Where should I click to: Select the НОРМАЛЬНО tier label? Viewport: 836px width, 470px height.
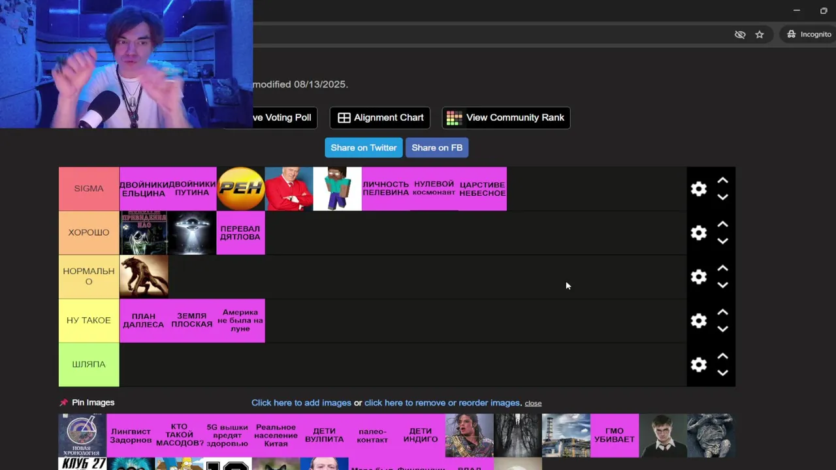point(89,277)
